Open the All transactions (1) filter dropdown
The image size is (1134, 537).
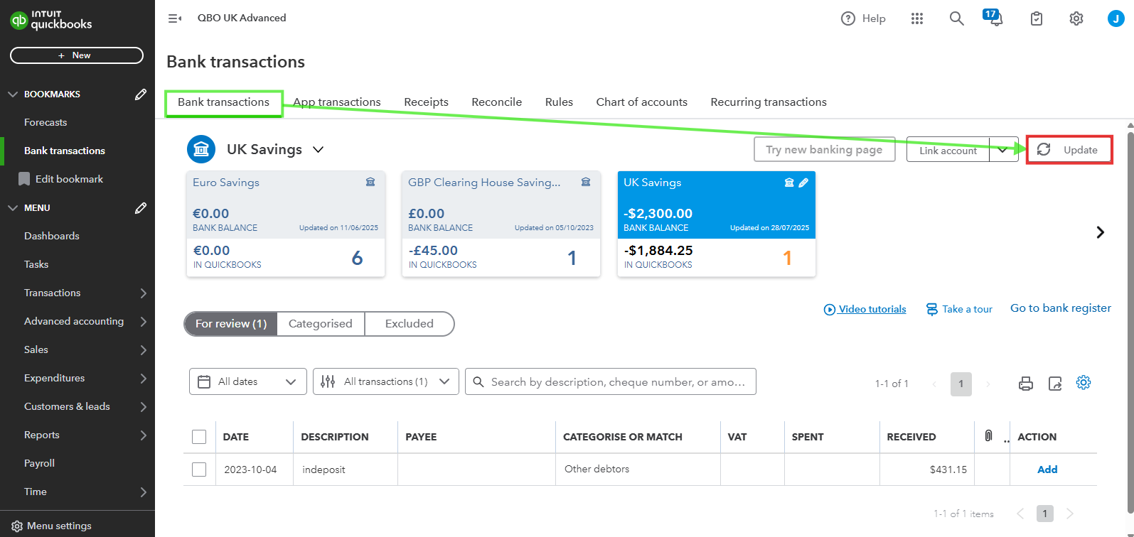click(x=386, y=381)
